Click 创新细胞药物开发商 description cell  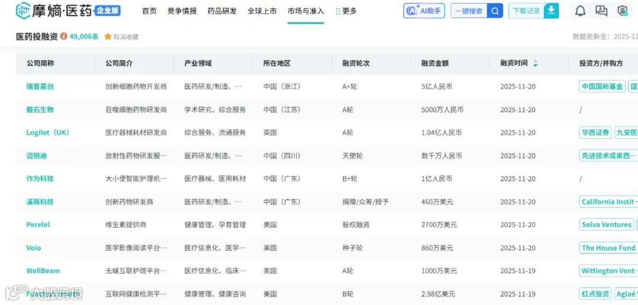coord(136,86)
